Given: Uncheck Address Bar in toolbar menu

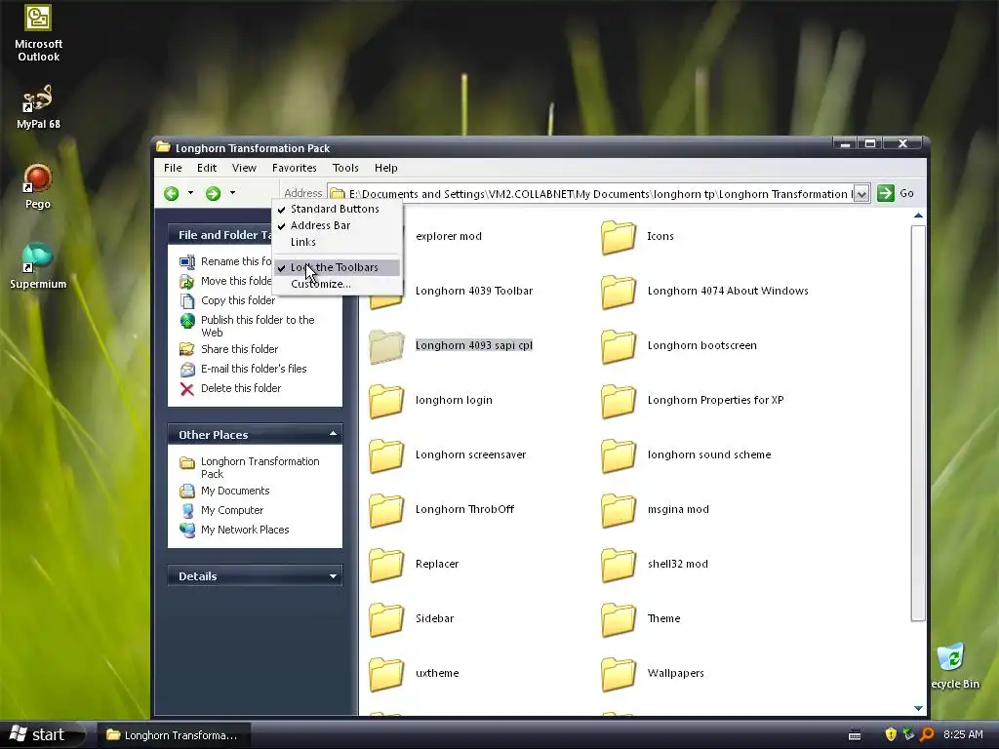Looking at the screenshot, I should click(337, 225).
